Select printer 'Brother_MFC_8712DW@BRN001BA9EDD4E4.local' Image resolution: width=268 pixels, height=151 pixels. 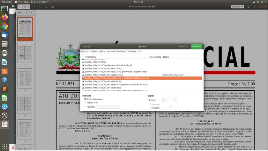click(142, 65)
